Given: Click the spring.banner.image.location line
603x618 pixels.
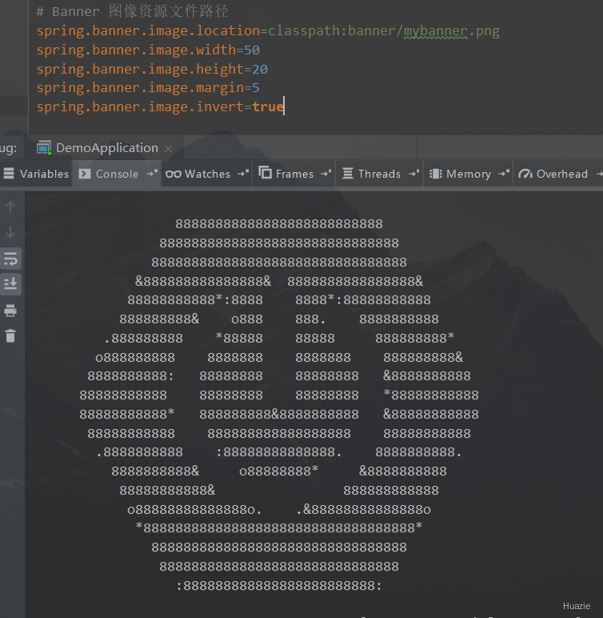Looking at the screenshot, I should 268,30.
